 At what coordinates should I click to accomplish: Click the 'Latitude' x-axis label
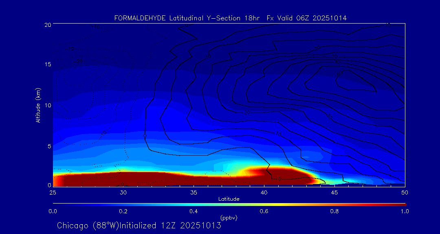[229, 199]
